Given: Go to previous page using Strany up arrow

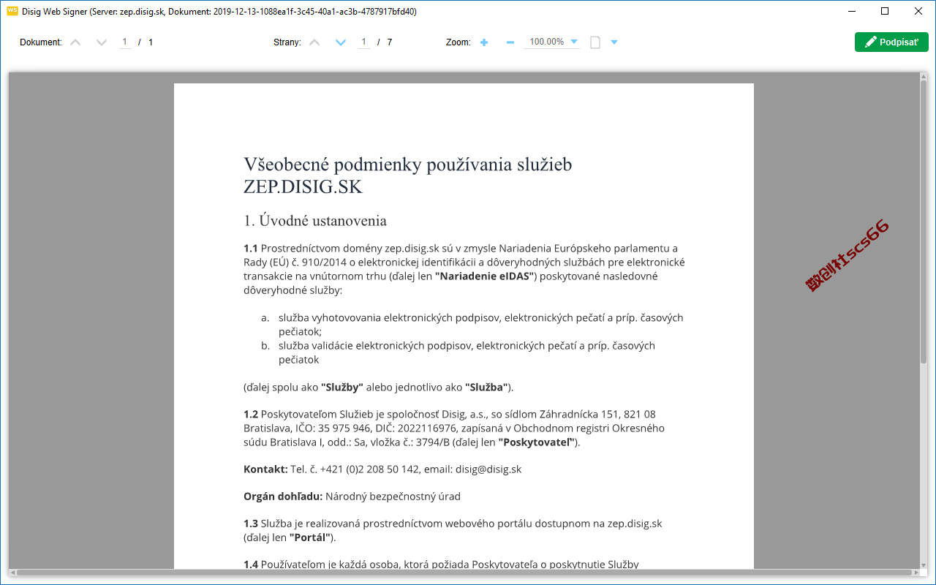Looking at the screenshot, I should pyautogui.click(x=314, y=42).
